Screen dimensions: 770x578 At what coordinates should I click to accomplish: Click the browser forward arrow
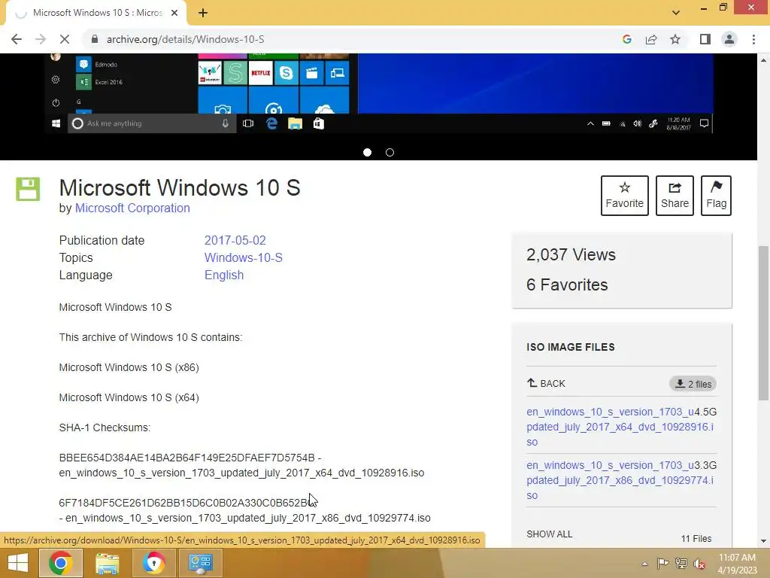click(41, 39)
